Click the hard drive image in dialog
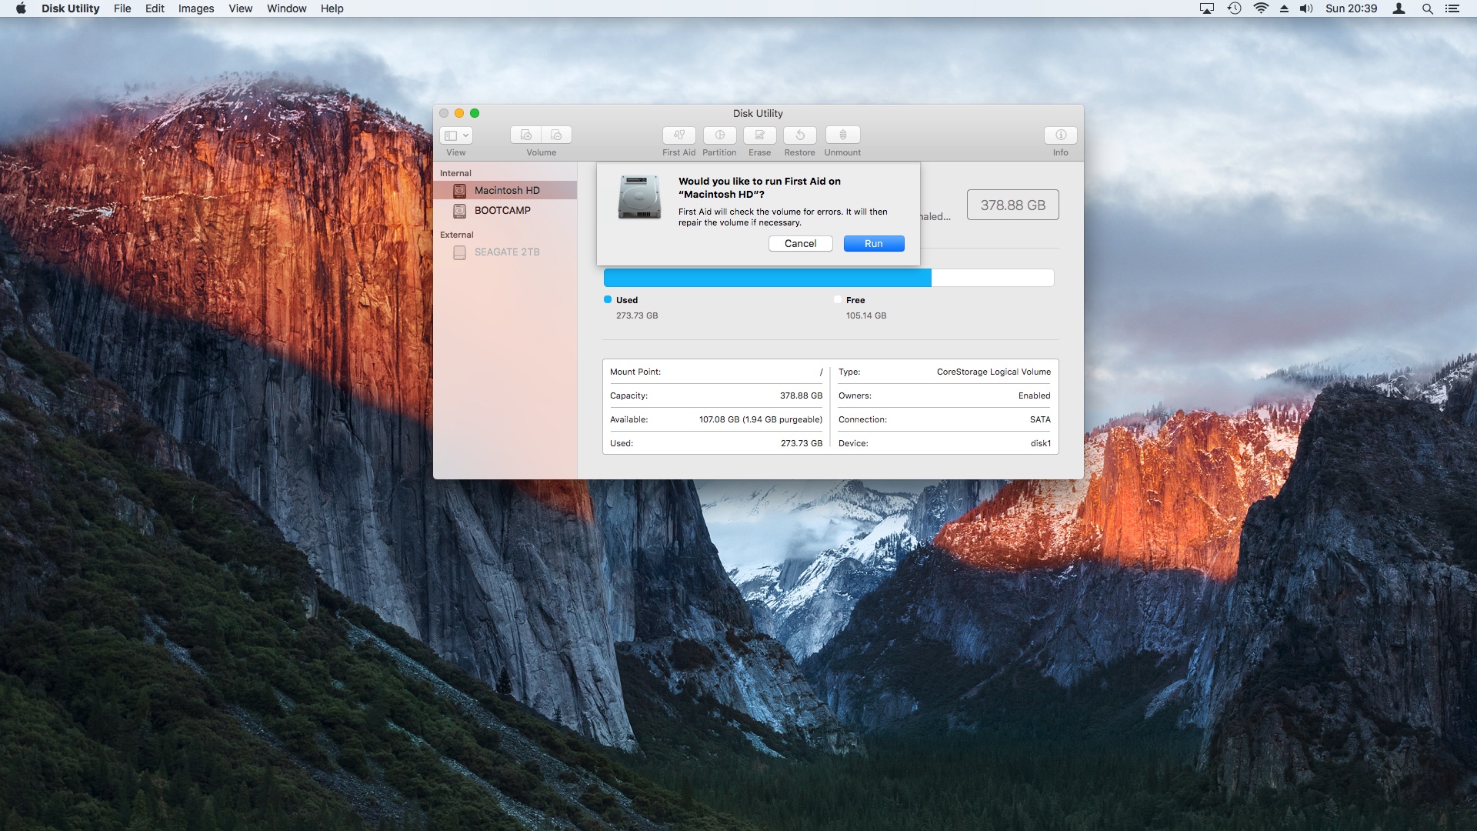 (639, 197)
